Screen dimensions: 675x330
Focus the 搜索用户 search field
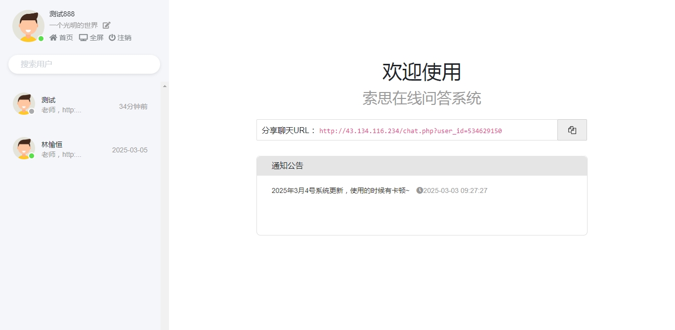(x=84, y=64)
